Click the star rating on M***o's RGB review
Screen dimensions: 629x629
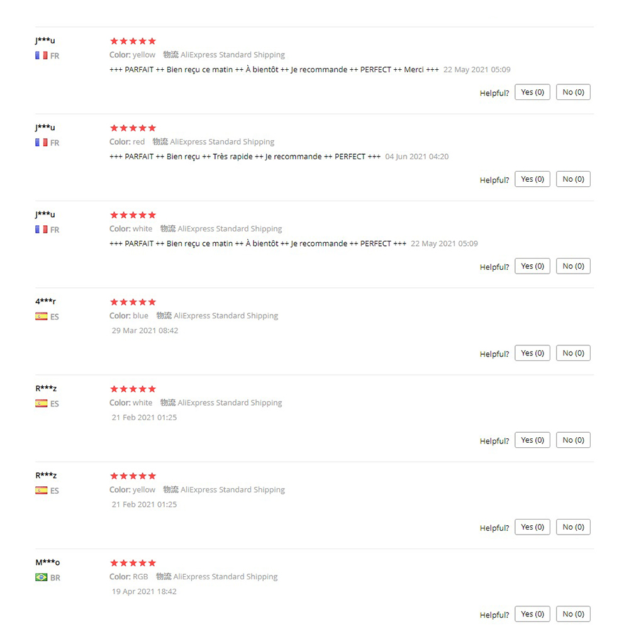[133, 563]
